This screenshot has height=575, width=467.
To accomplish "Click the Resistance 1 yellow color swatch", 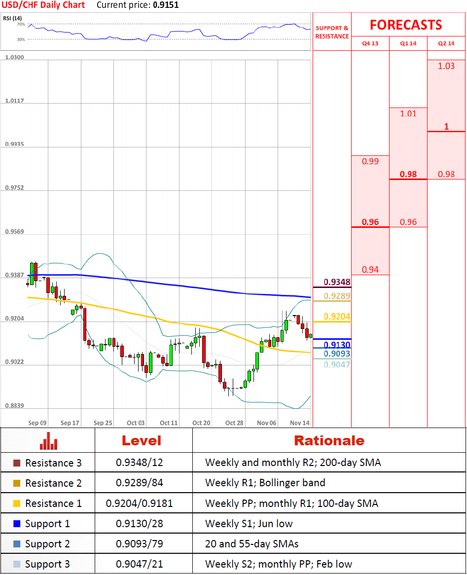I will (x=17, y=503).
